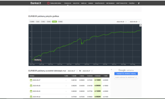The image size is (165, 99).
Task: Click the 1-week value 3.88100
Action: pyautogui.click(x=74, y=80)
